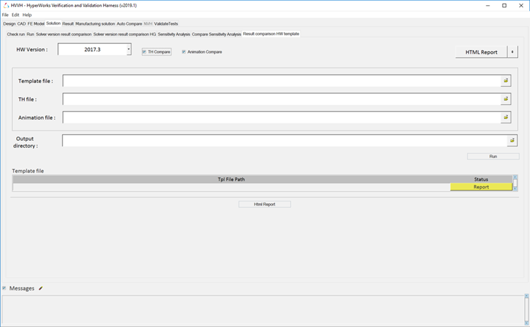530x327 pixels.
Task: Click the template table vertical scrollbar
Action: (515, 183)
